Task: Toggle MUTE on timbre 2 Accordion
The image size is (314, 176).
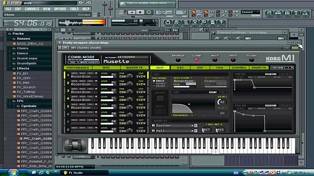Action: [82, 81]
